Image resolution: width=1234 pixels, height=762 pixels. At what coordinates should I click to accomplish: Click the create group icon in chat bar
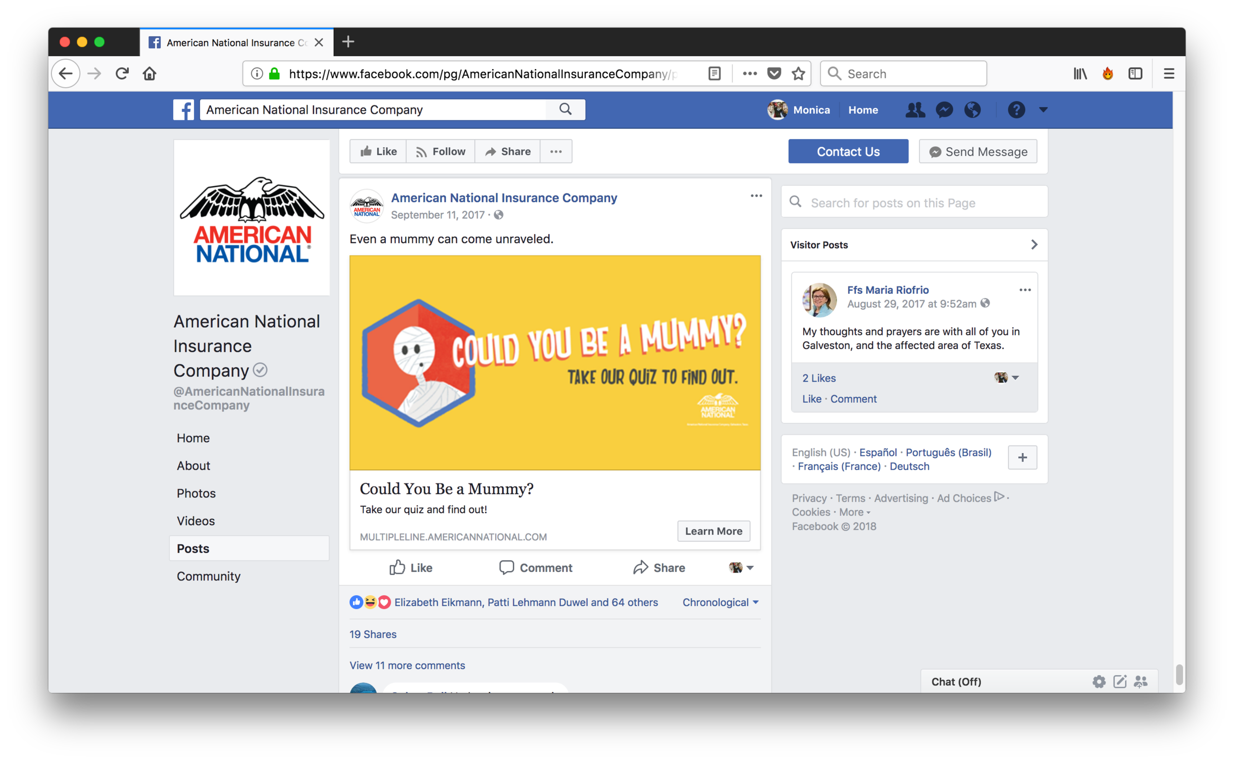click(1141, 682)
